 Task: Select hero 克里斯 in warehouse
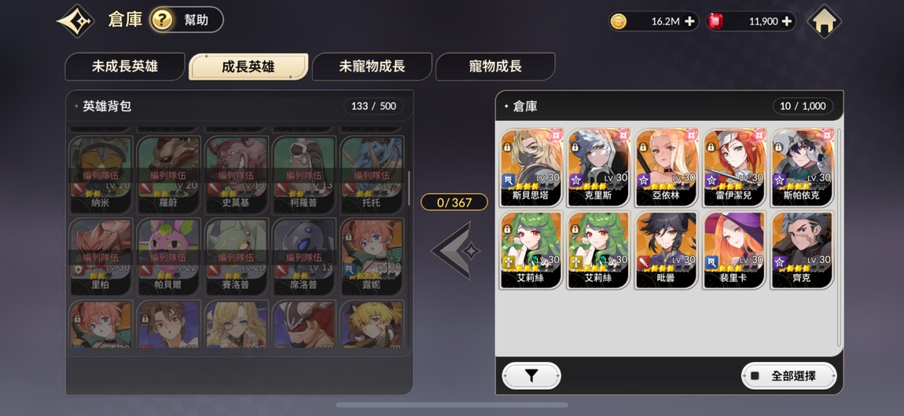point(598,167)
